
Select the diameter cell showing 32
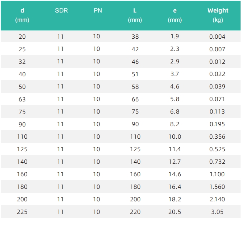tap(22, 62)
